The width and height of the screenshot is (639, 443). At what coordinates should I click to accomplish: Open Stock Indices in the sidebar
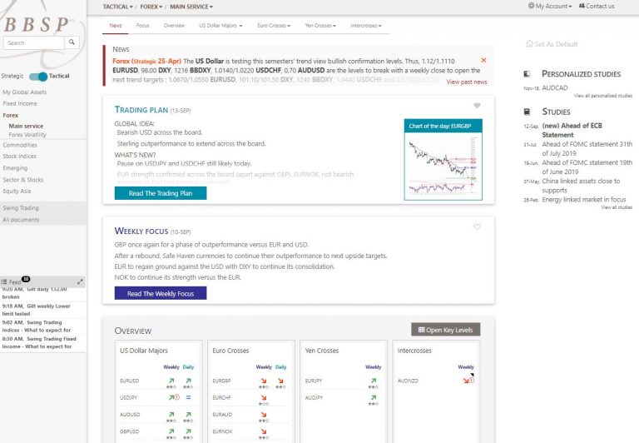tap(20, 157)
